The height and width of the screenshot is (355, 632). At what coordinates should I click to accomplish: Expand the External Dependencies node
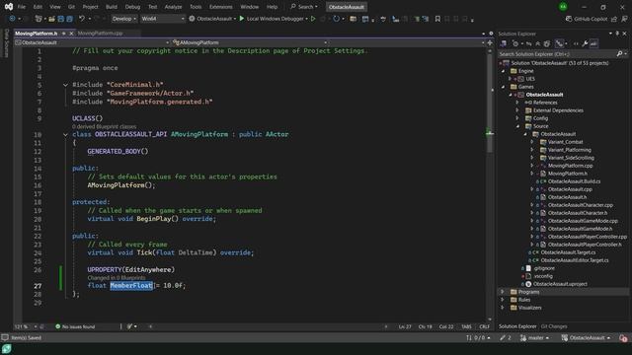click(x=517, y=110)
